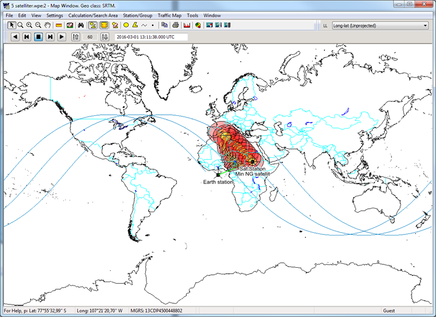The width and height of the screenshot is (436, 317).
Task: Play the simulation backward
Action: click(x=15, y=37)
